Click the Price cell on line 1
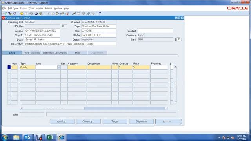251x141 pixels. (x=141, y=67)
